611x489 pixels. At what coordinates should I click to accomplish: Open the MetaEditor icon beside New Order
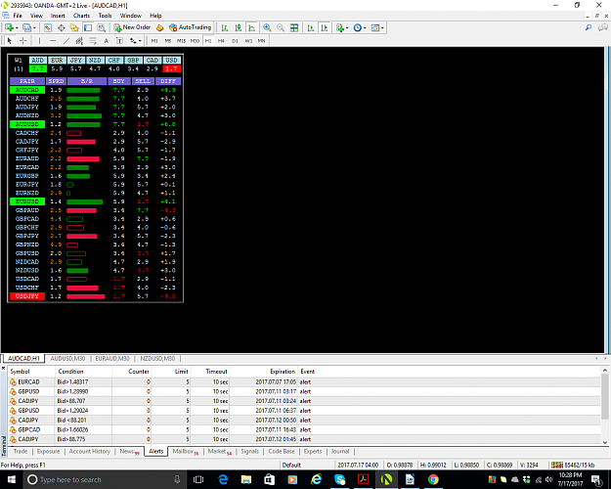coord(159,27)
